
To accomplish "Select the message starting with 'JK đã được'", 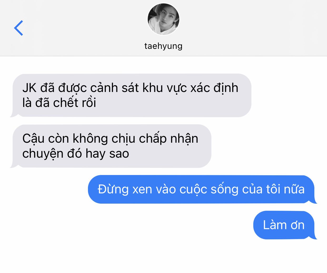I will (x=131, y=95).
